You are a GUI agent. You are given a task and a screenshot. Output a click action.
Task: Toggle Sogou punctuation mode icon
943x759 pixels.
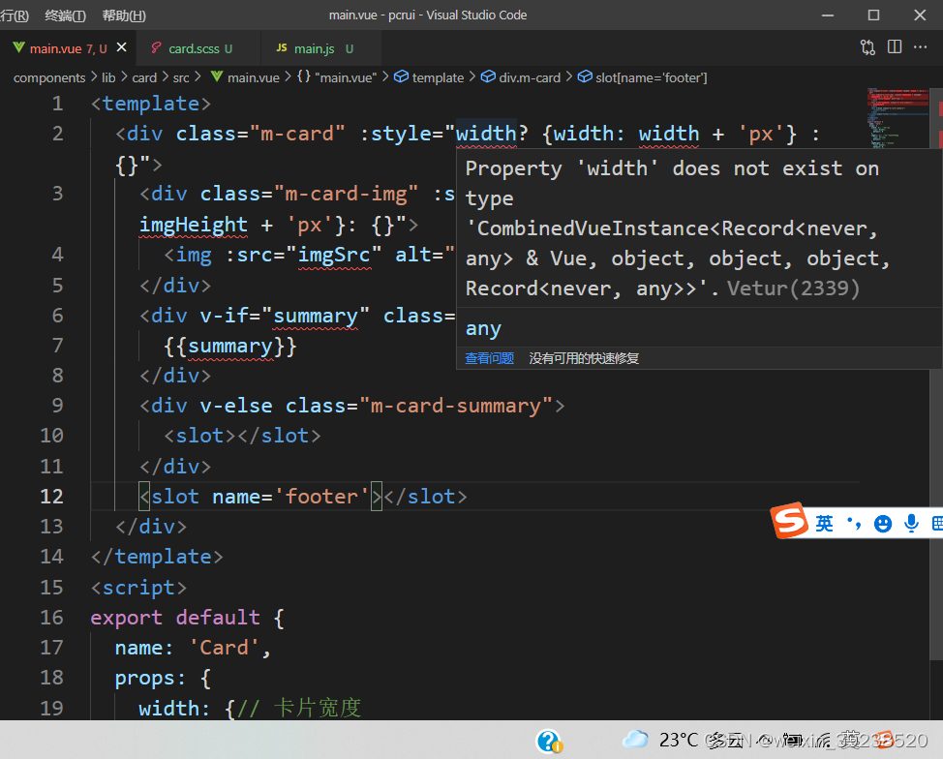point(854,523)
